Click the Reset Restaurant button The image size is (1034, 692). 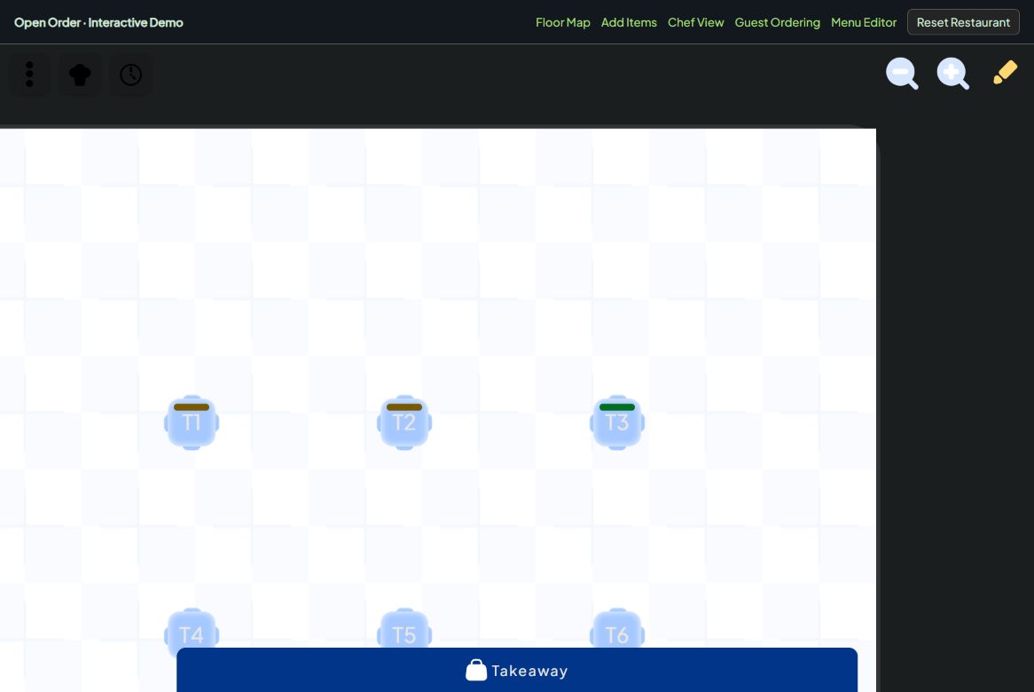pos(963,22)
